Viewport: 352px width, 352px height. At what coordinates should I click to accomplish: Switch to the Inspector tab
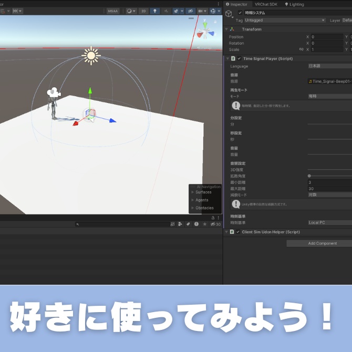pyautogui.click(x=236, y=4)
